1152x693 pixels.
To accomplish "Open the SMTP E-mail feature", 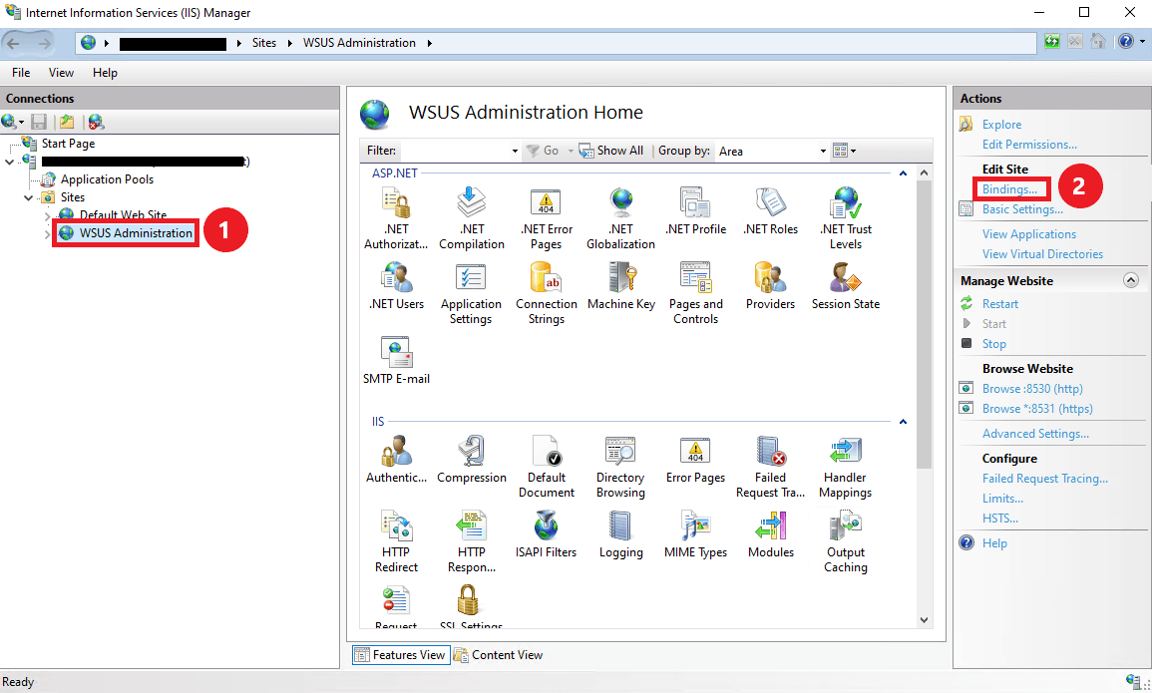I will 396,360.
